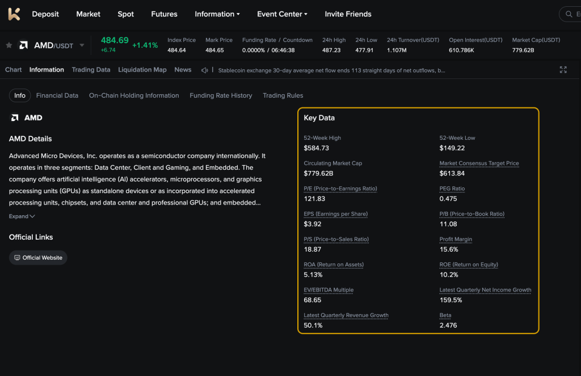This screenshot has width=581, height=376.
Task: Click the search input field
Action: (571, 14)
